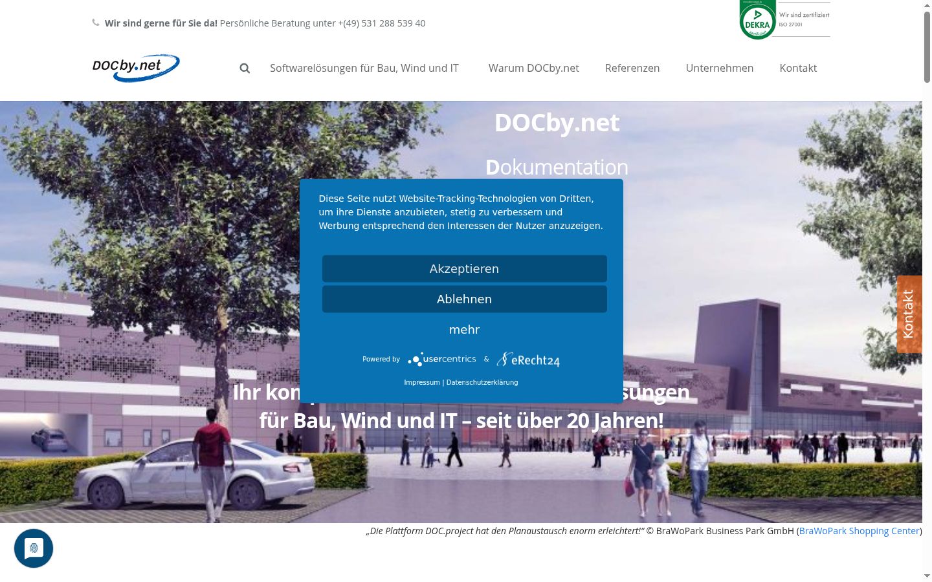Show more cookie options via mehr
The width and height of the screenshot is (932, 582).
click(x=465, y=329)
